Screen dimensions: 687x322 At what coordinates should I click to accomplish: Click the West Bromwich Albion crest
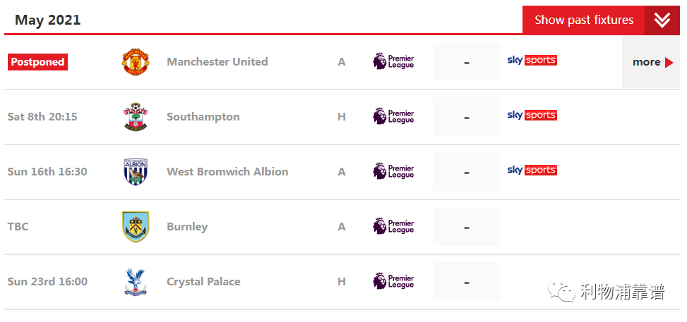tap(136, 171)
